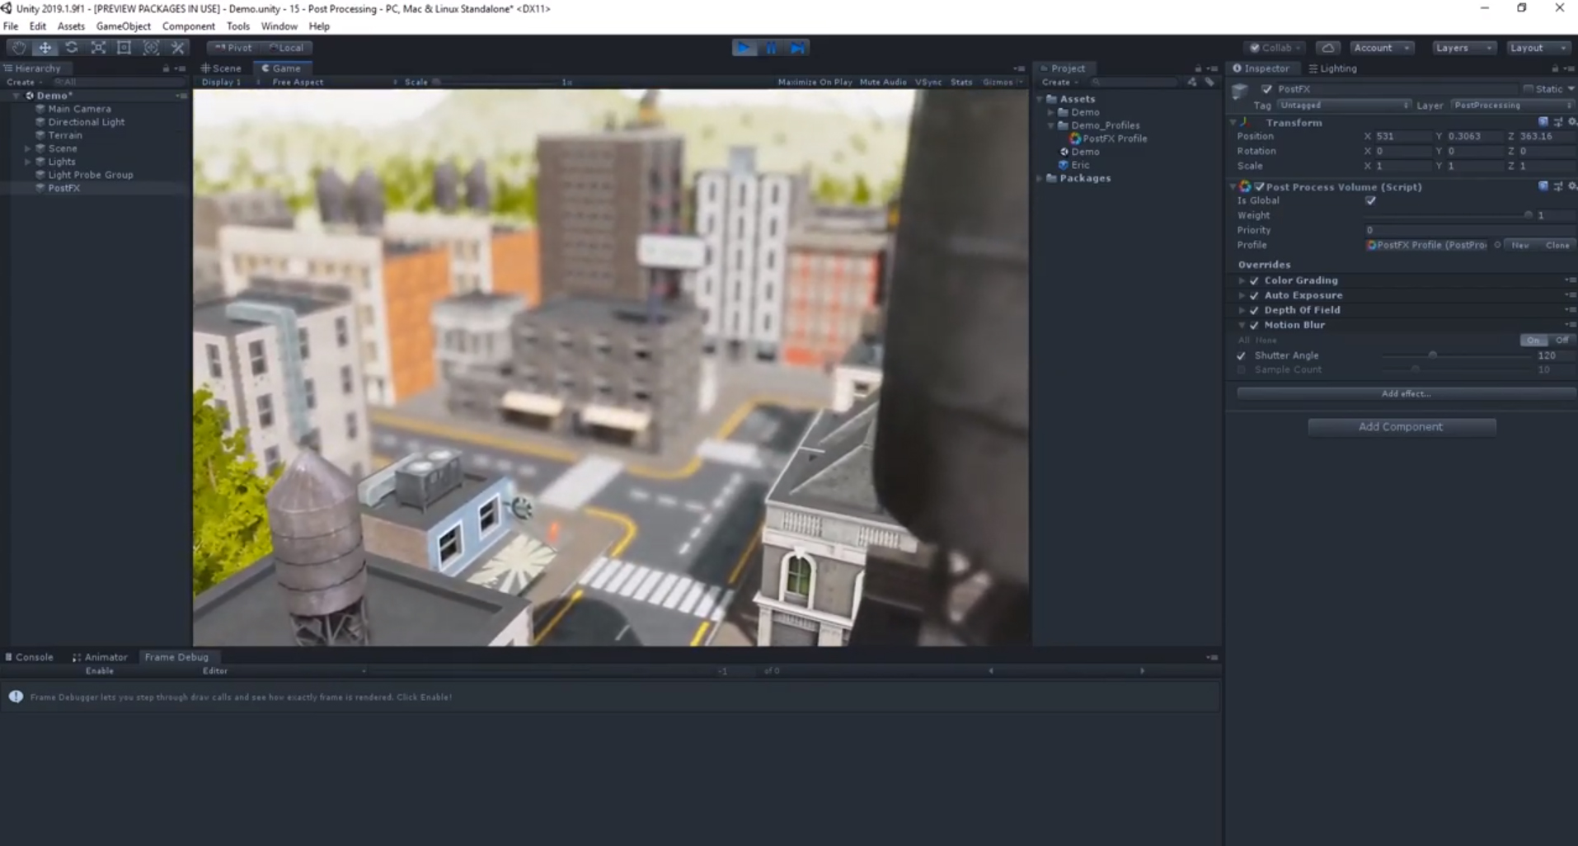Disable the Depth Of Field override
Screen dimensions: 1578x846
(1254, 310)
